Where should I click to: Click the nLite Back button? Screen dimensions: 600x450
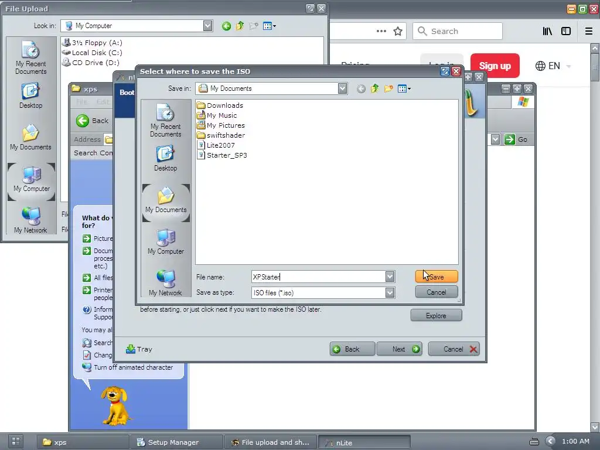(x=352, y=349)
